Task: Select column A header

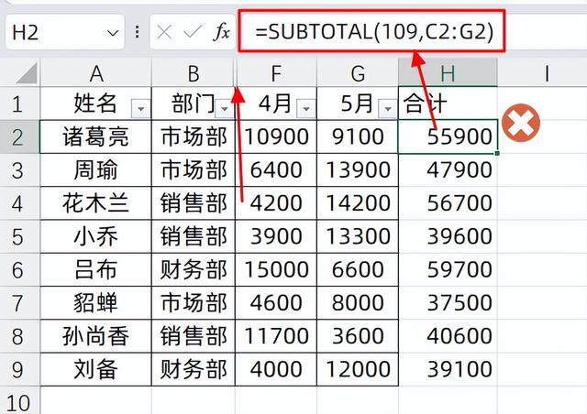Action: 95,73
